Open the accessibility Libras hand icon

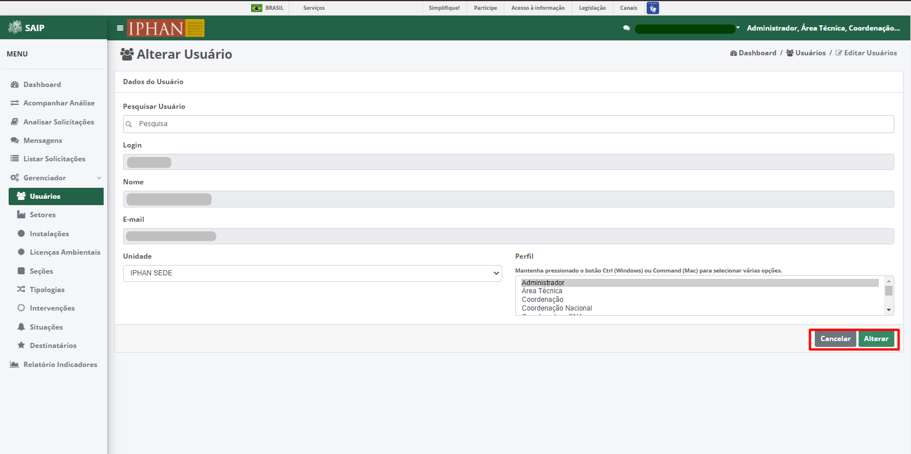[652, 8]
